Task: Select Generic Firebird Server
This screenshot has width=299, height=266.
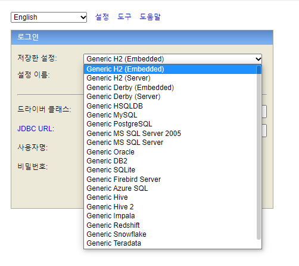Action: coord(170,180)
